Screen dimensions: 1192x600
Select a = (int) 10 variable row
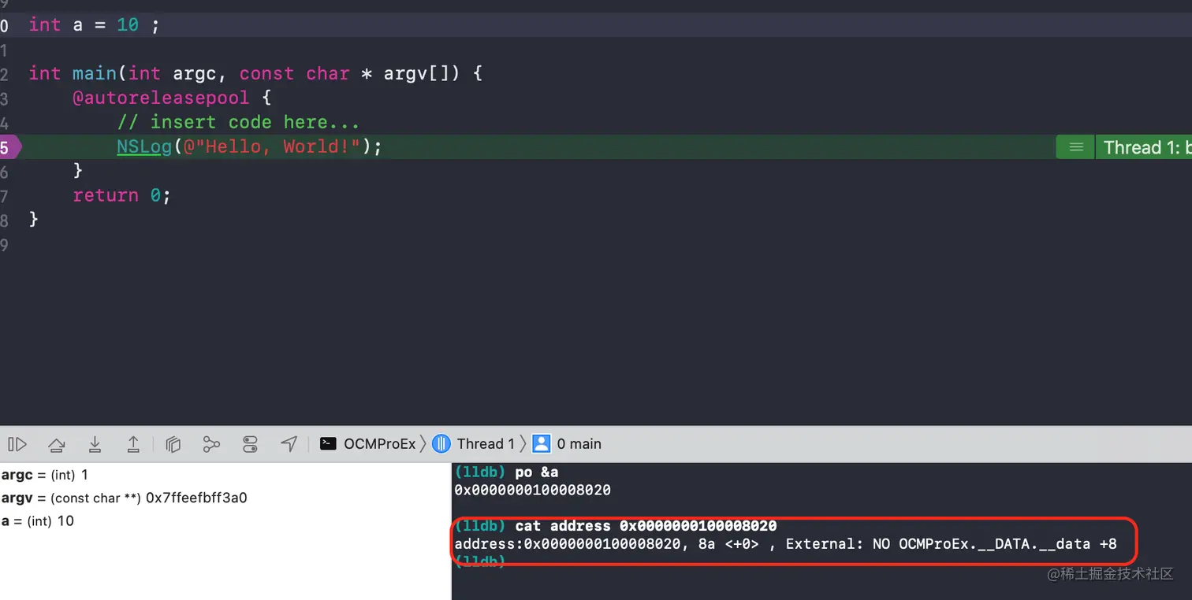[x=225, y=520]
